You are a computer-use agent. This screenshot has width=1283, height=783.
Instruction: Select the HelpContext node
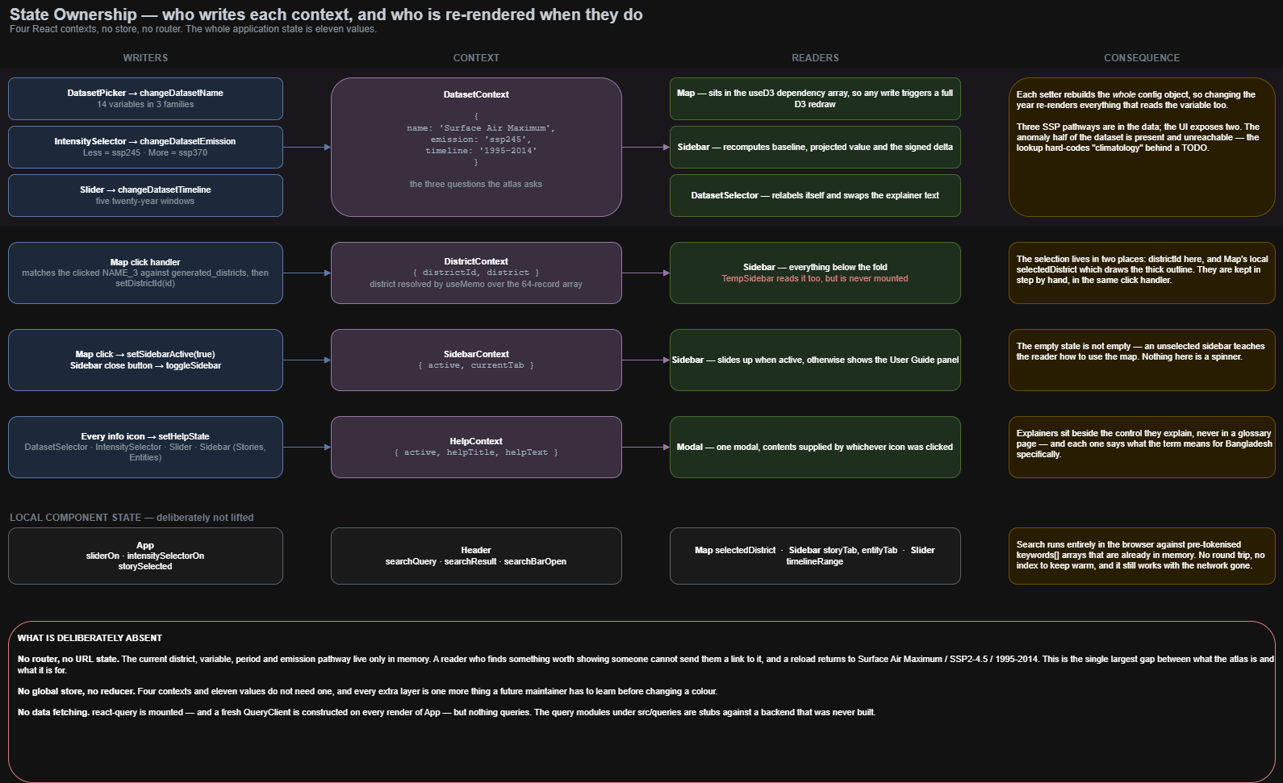(476, 447)
